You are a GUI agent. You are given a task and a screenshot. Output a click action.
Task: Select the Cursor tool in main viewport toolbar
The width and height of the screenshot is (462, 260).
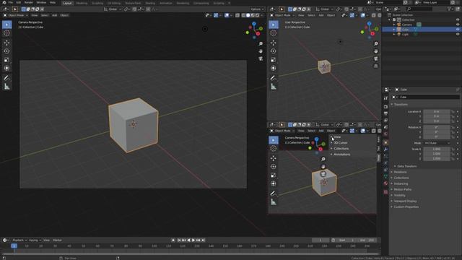[6, 33]
